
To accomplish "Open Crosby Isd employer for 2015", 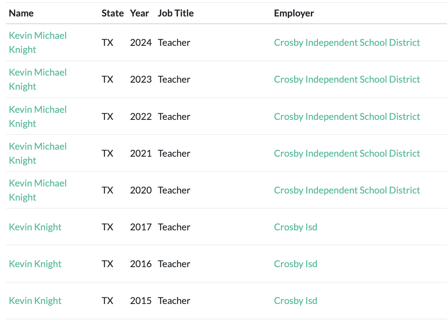I will (296, 301).
